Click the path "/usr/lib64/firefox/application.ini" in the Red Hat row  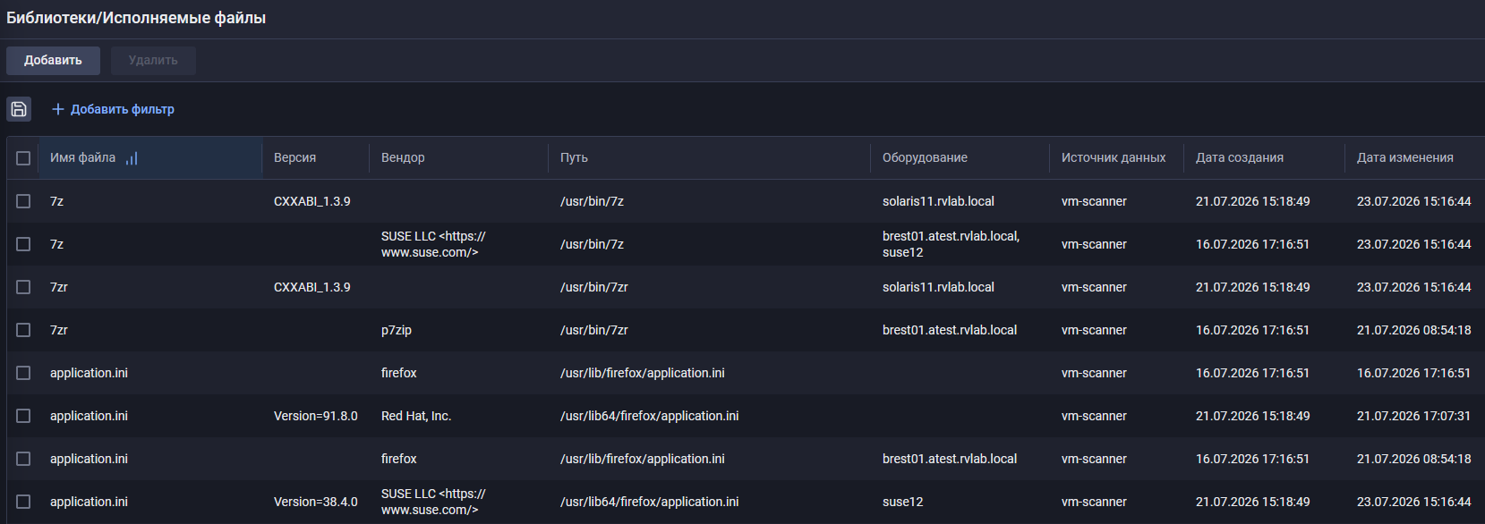(650, 416)
